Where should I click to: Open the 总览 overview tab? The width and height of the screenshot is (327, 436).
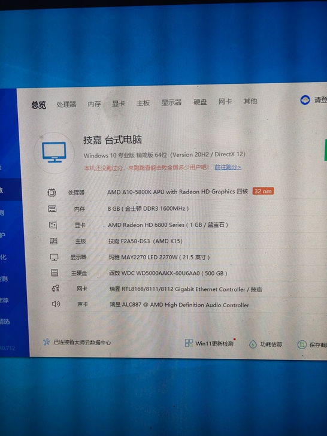(39, 105)
